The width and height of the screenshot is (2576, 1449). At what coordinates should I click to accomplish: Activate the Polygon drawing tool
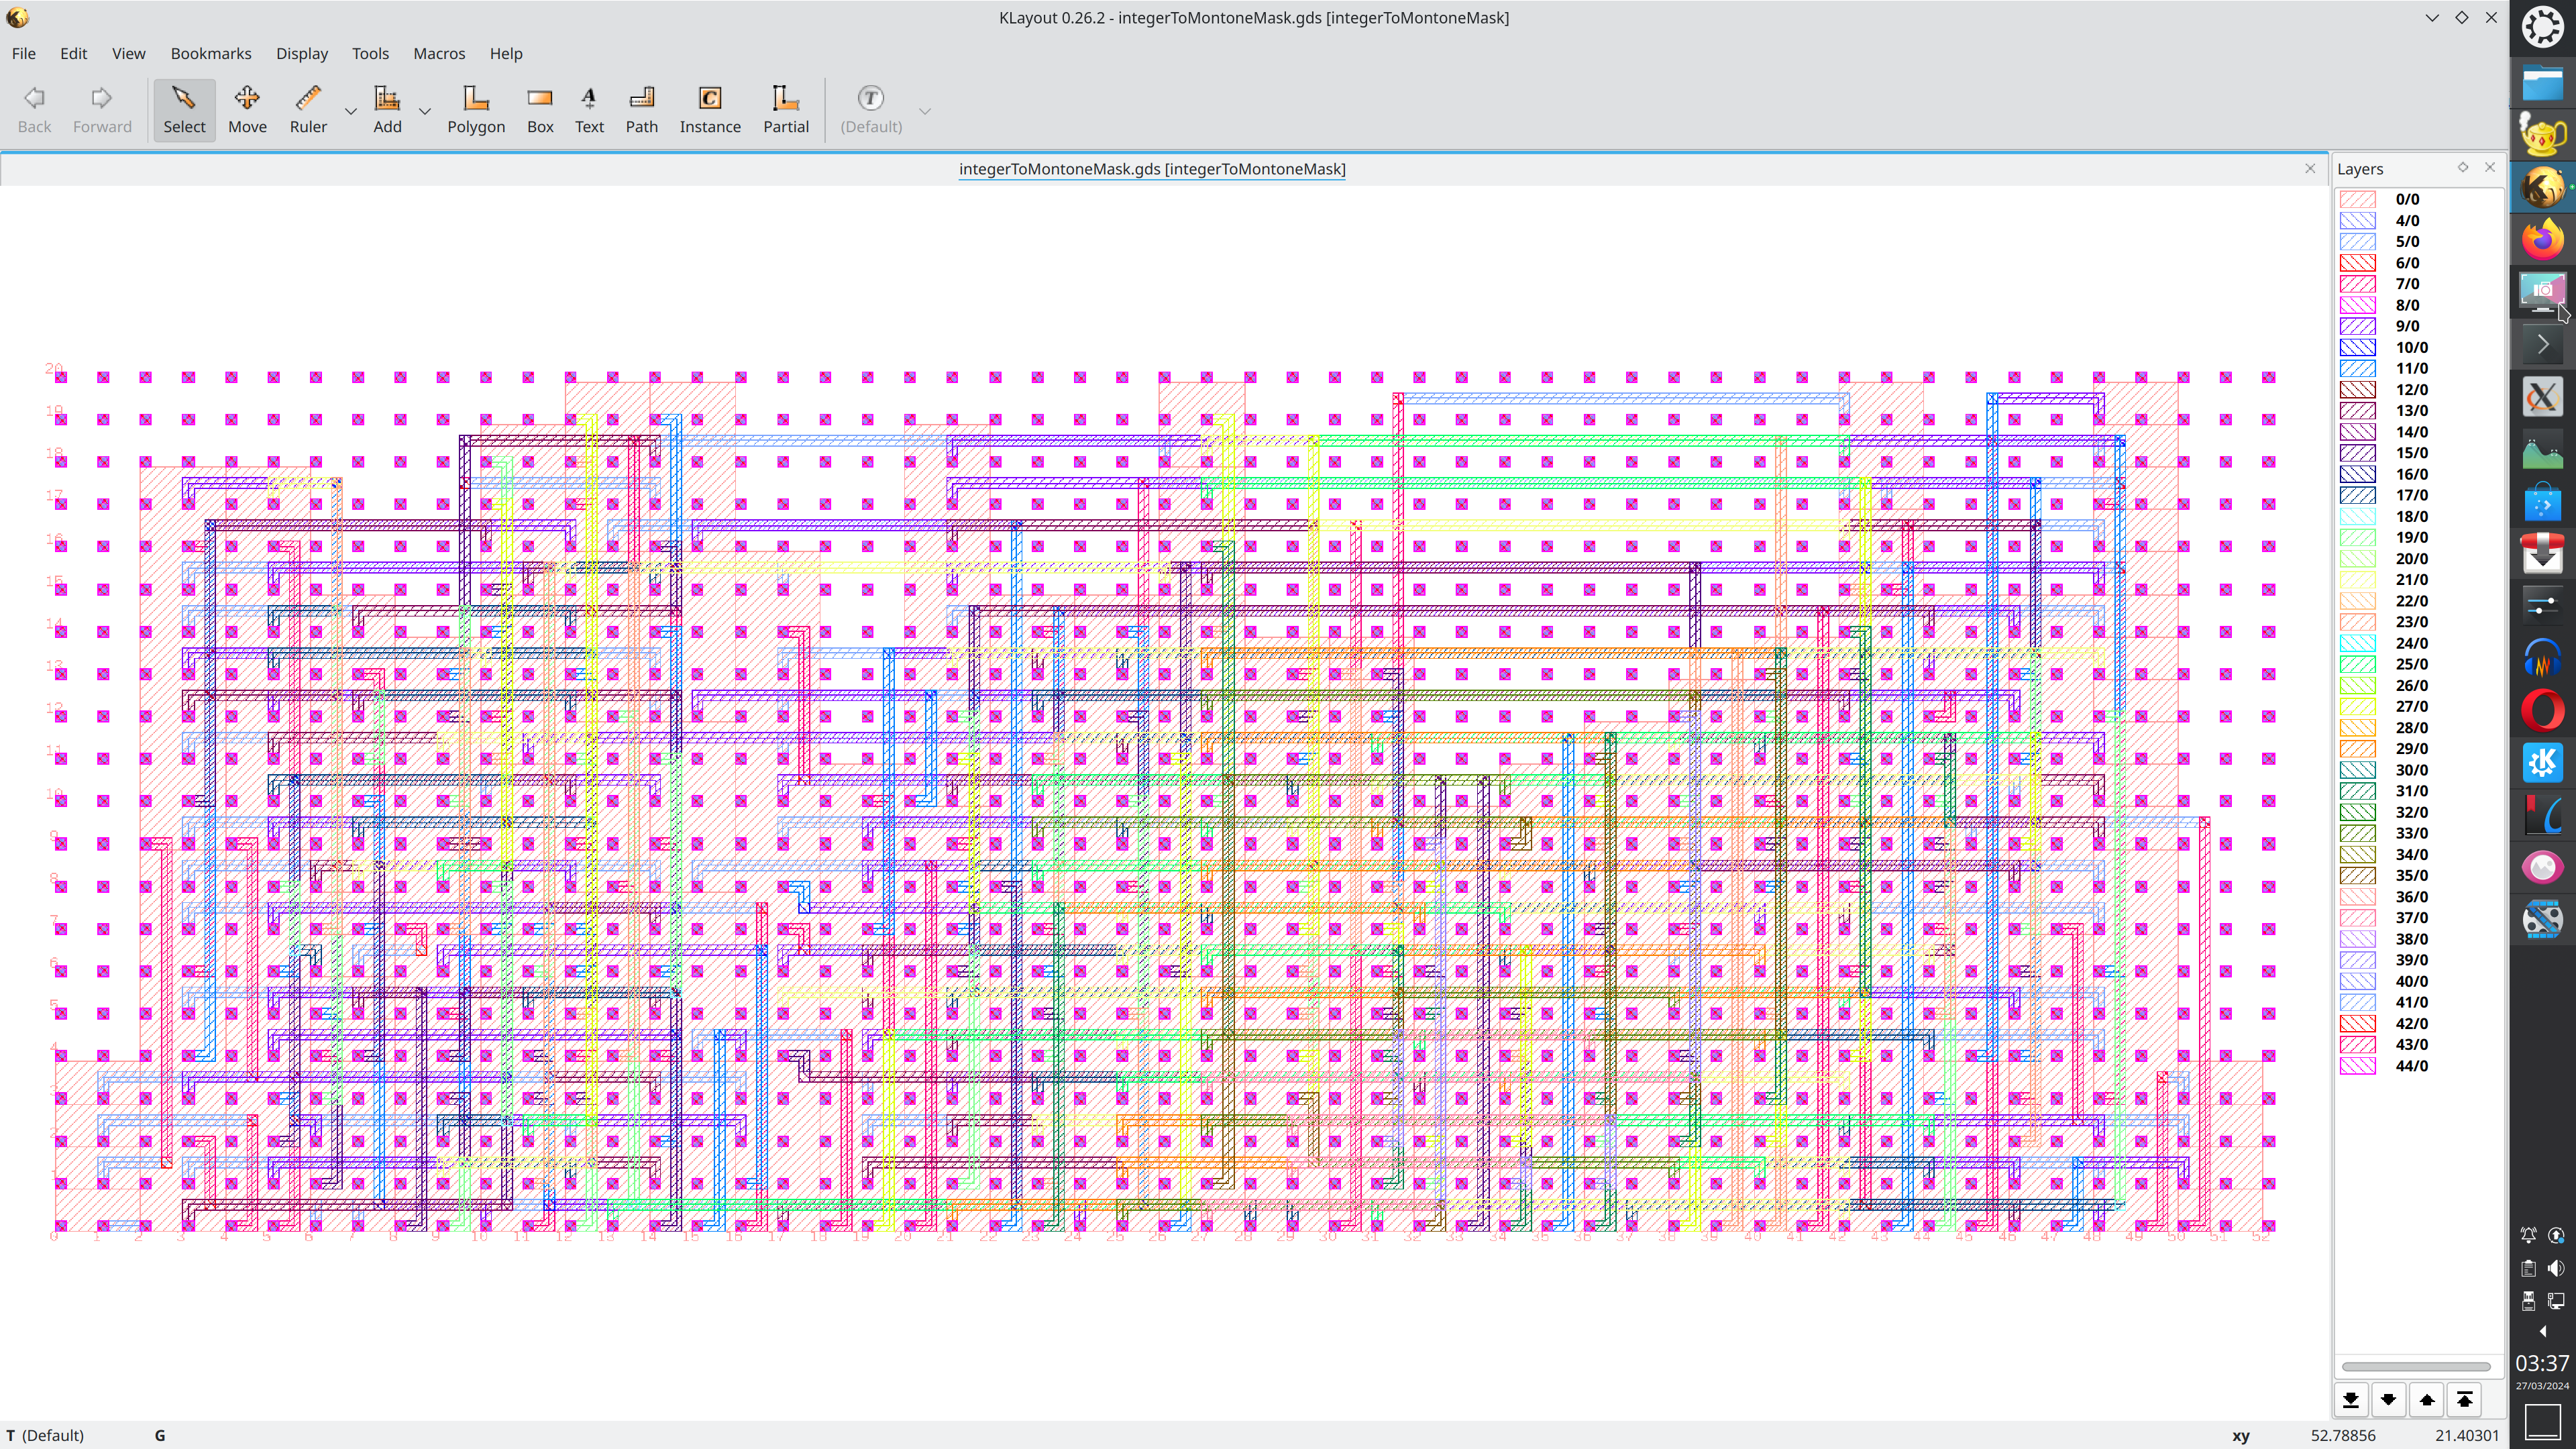[x=476, y=109]
